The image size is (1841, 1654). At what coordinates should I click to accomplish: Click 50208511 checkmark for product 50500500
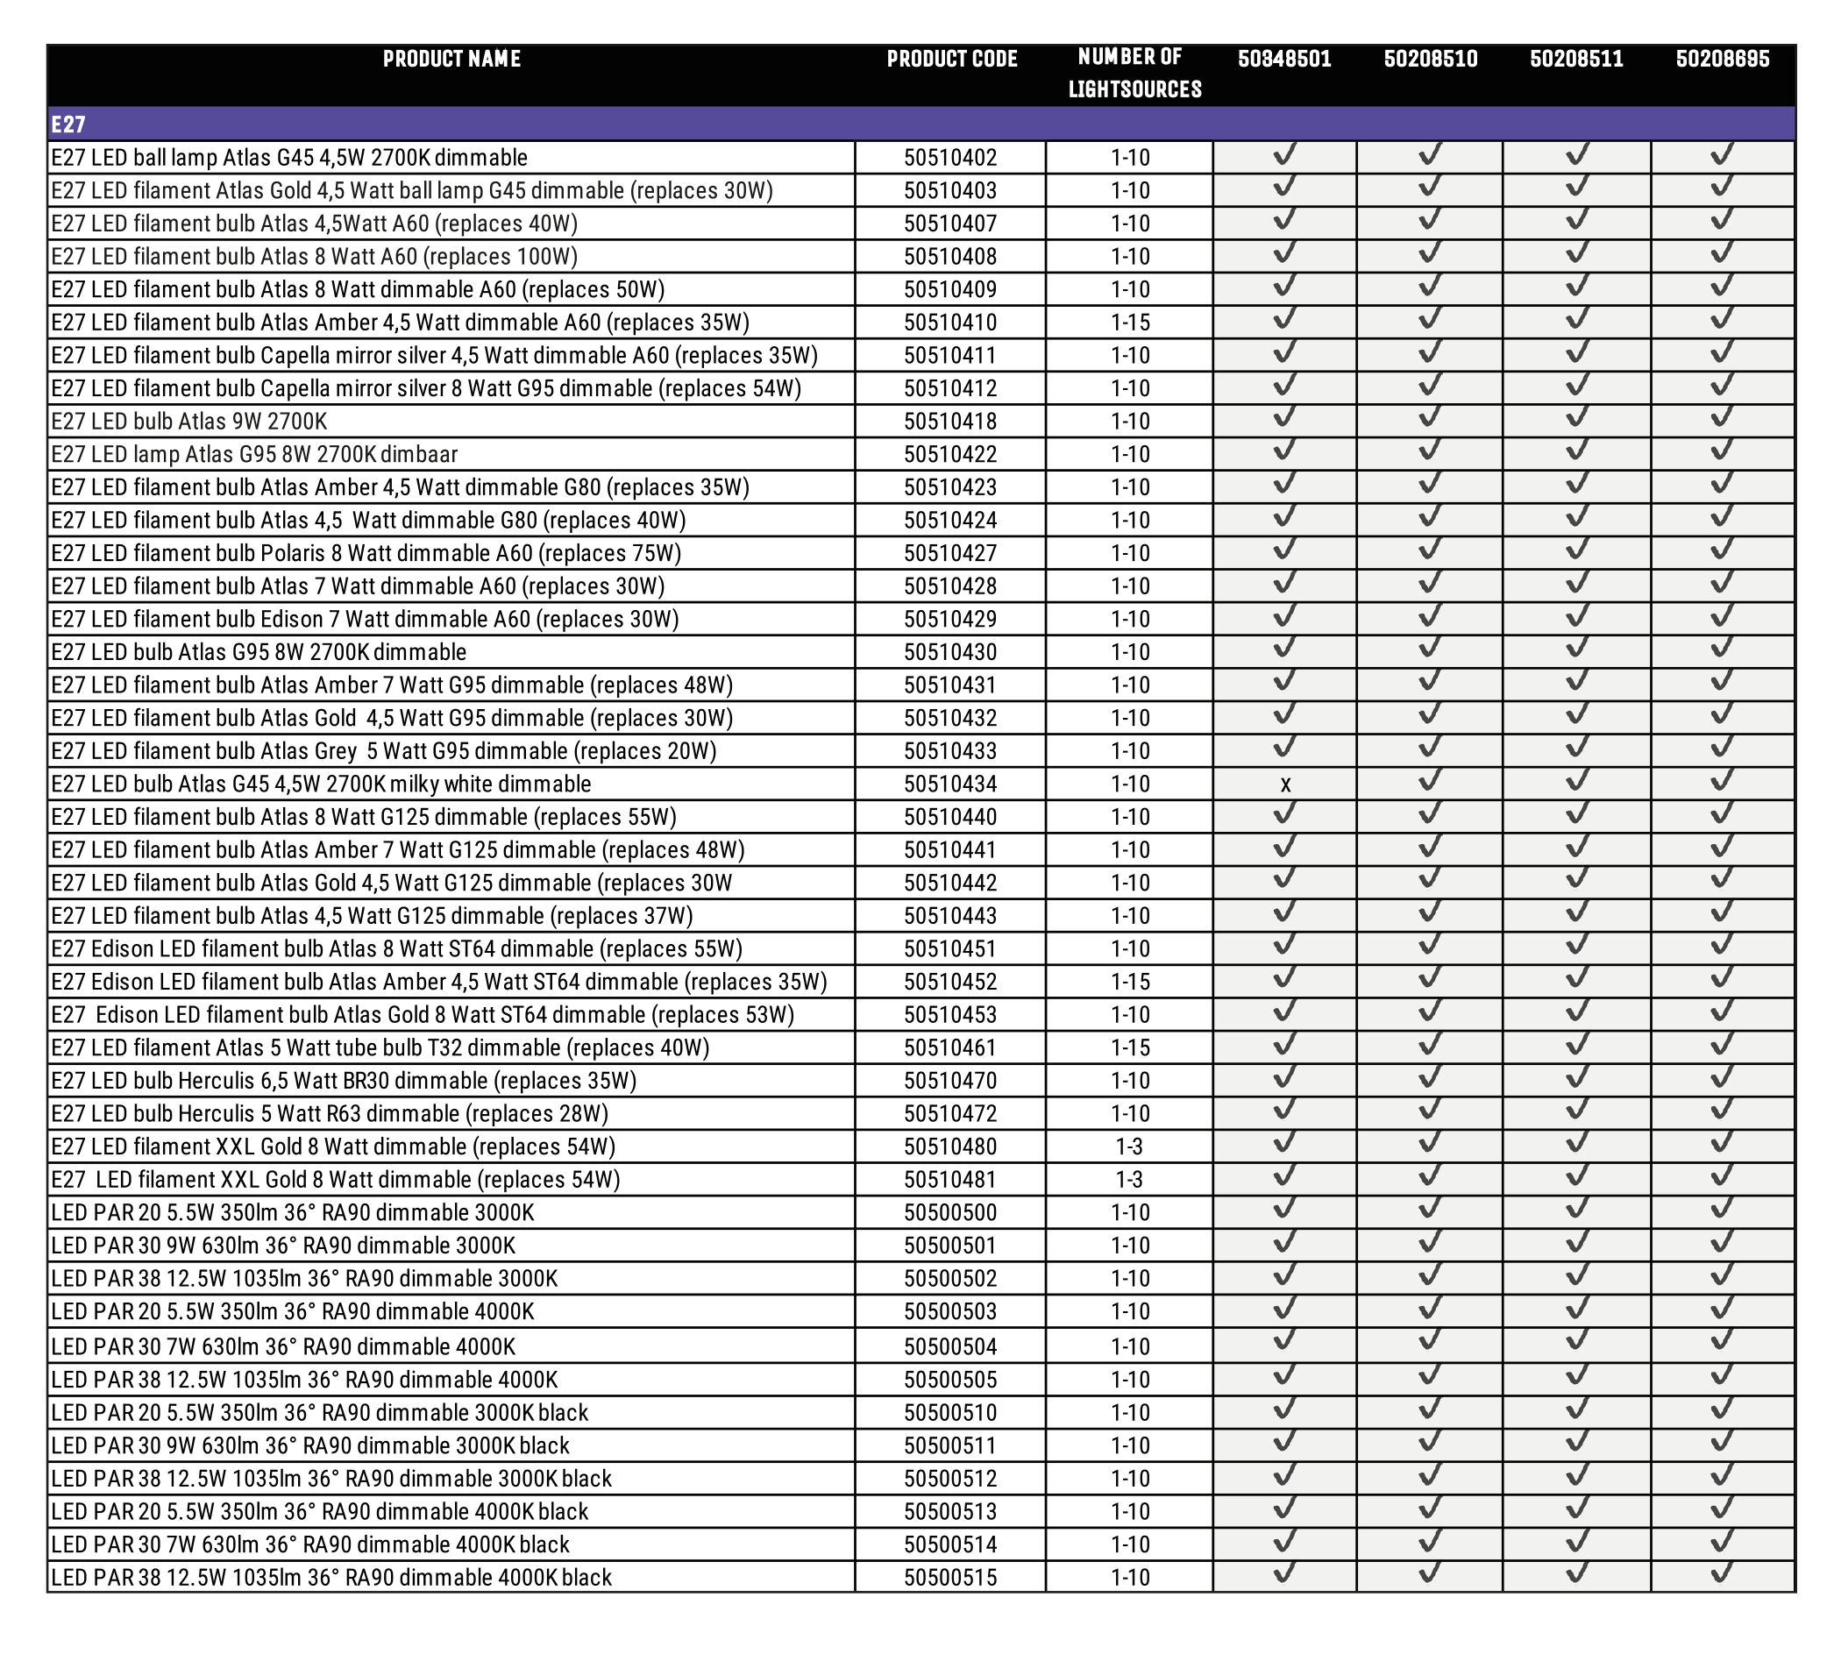[1576, 1210]
